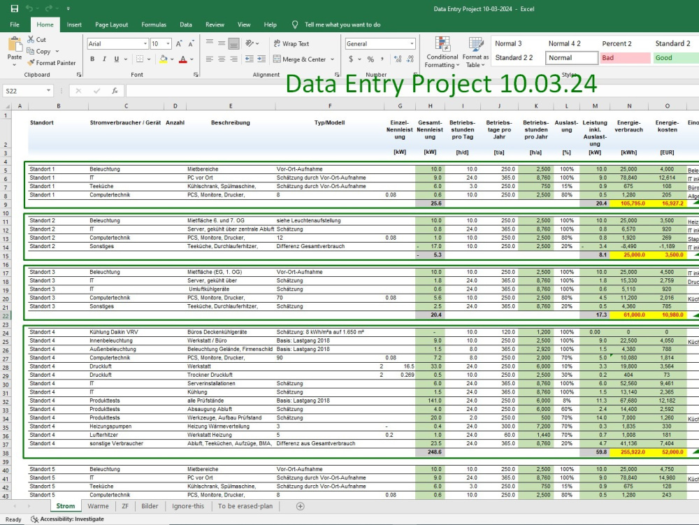Toggle Underline formatting

pyautogui.click(x=116, y=59)
